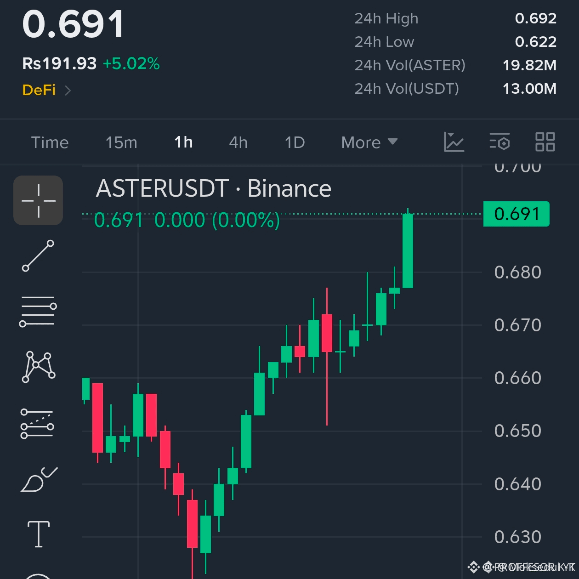This screenshot has height=579, width=579.
Task: Open the grid layout icon
Action: click(x=545, y=142)
